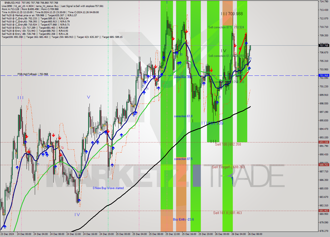Click the blue 'correction 38.2' label
330x237 pixels.
tap(183, 77)
